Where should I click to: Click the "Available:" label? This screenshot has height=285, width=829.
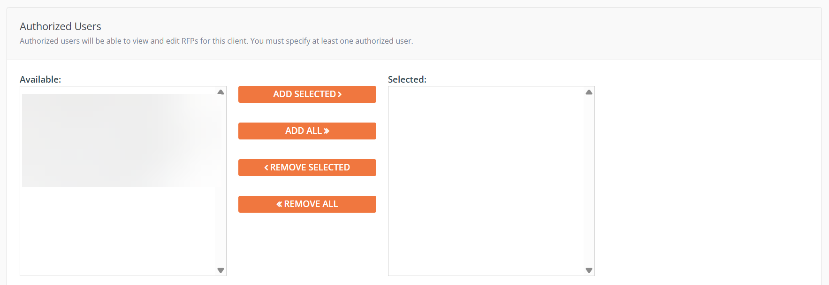coord(40,79)
